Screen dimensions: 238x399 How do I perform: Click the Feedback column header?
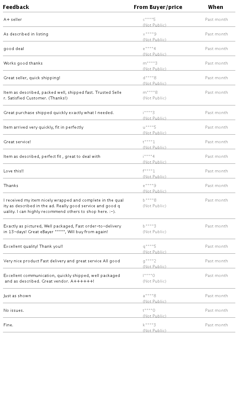pyautogui.click(x=16, y=7)
